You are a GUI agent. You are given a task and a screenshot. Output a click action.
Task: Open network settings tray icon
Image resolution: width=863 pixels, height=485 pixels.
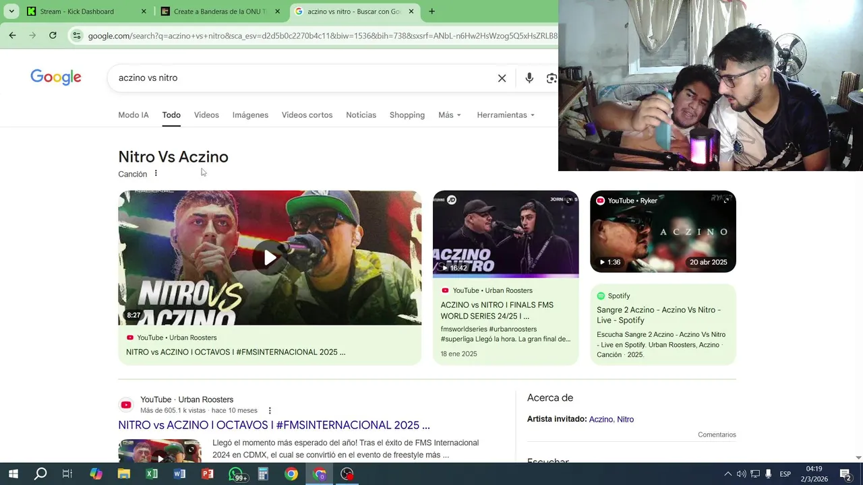(x=755, y=474)
